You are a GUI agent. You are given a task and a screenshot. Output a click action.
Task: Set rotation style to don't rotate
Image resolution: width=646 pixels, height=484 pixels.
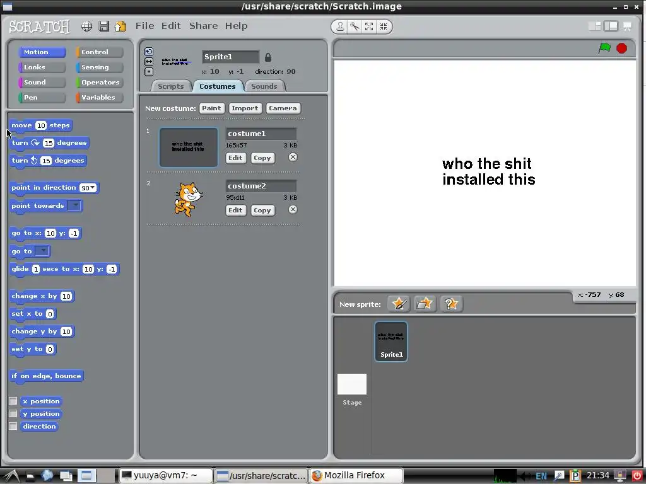coord(149,72)
